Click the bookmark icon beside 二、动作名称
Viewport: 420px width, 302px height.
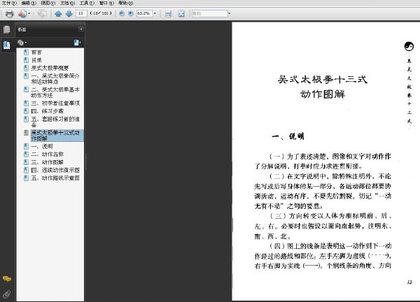(26, 154)
